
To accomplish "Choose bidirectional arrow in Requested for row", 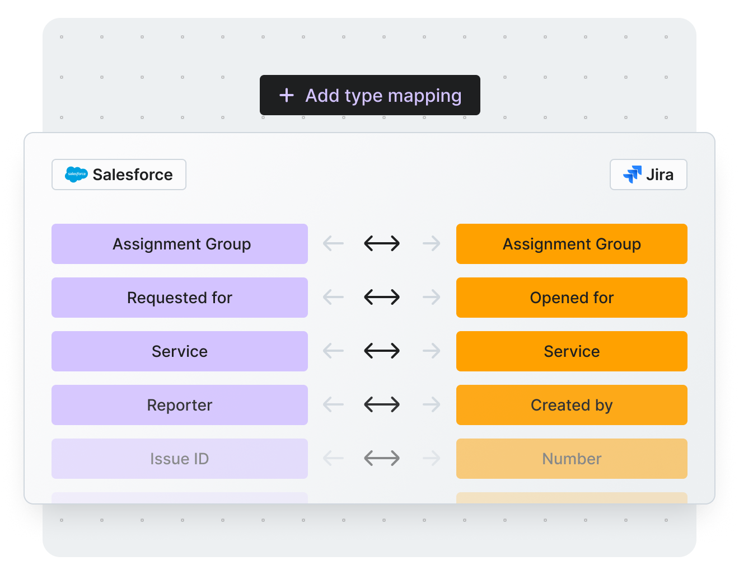I will point(382,297).
